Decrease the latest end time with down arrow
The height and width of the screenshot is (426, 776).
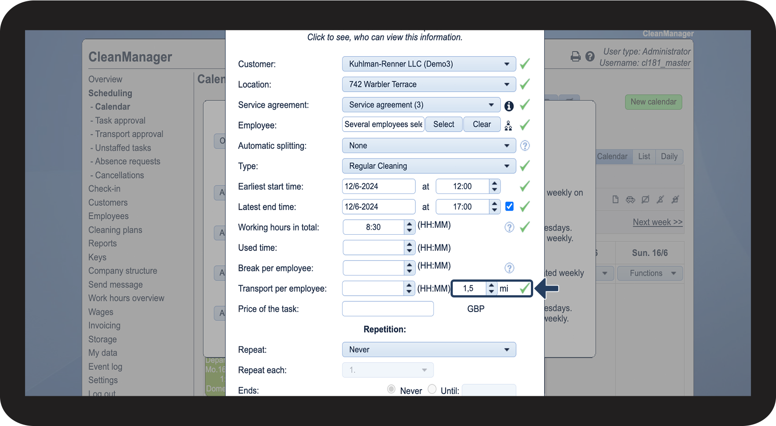(495, 210)
